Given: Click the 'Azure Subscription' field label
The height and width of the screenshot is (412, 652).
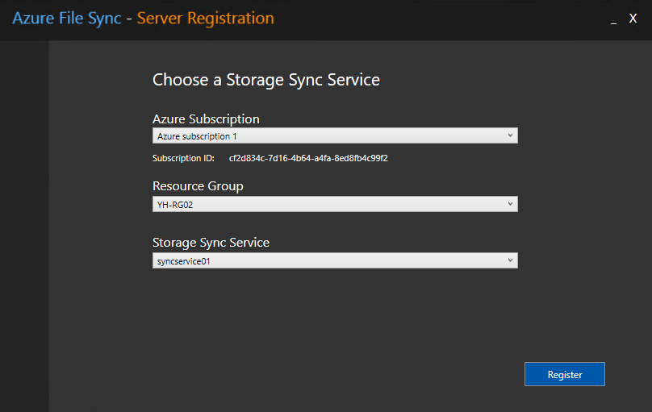Looking at the screenshot, I should pos(206,119).
